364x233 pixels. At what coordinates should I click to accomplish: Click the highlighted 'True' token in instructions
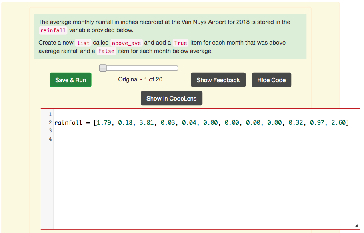click(x=180, y=43)
